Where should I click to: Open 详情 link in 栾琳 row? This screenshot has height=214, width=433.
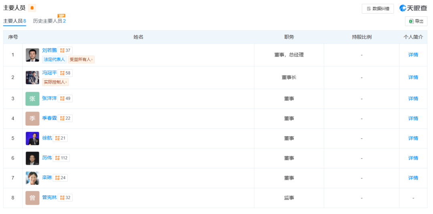coord(413,178)
